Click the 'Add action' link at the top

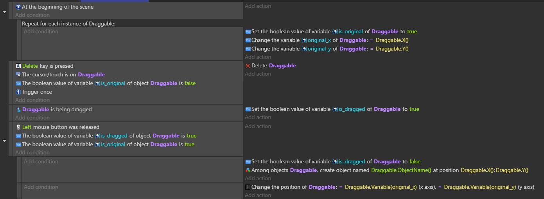point(258,6)
